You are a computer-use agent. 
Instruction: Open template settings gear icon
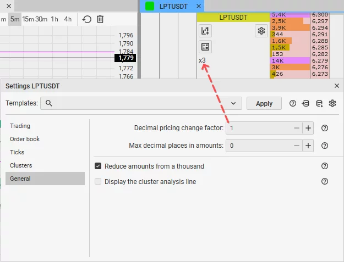tap(332, 103)
